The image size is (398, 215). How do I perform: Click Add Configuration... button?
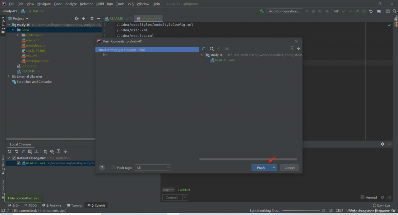pos(284,11)
